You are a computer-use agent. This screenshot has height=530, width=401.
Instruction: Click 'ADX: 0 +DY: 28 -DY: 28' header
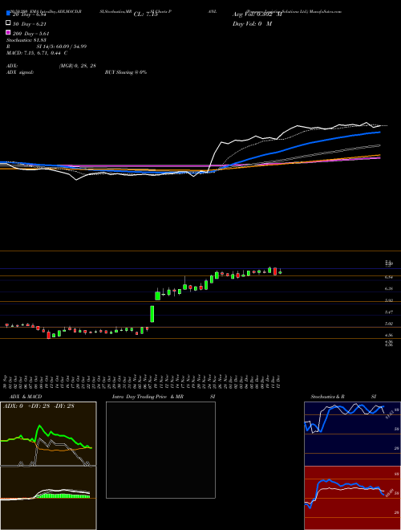(x=38, y=406)
